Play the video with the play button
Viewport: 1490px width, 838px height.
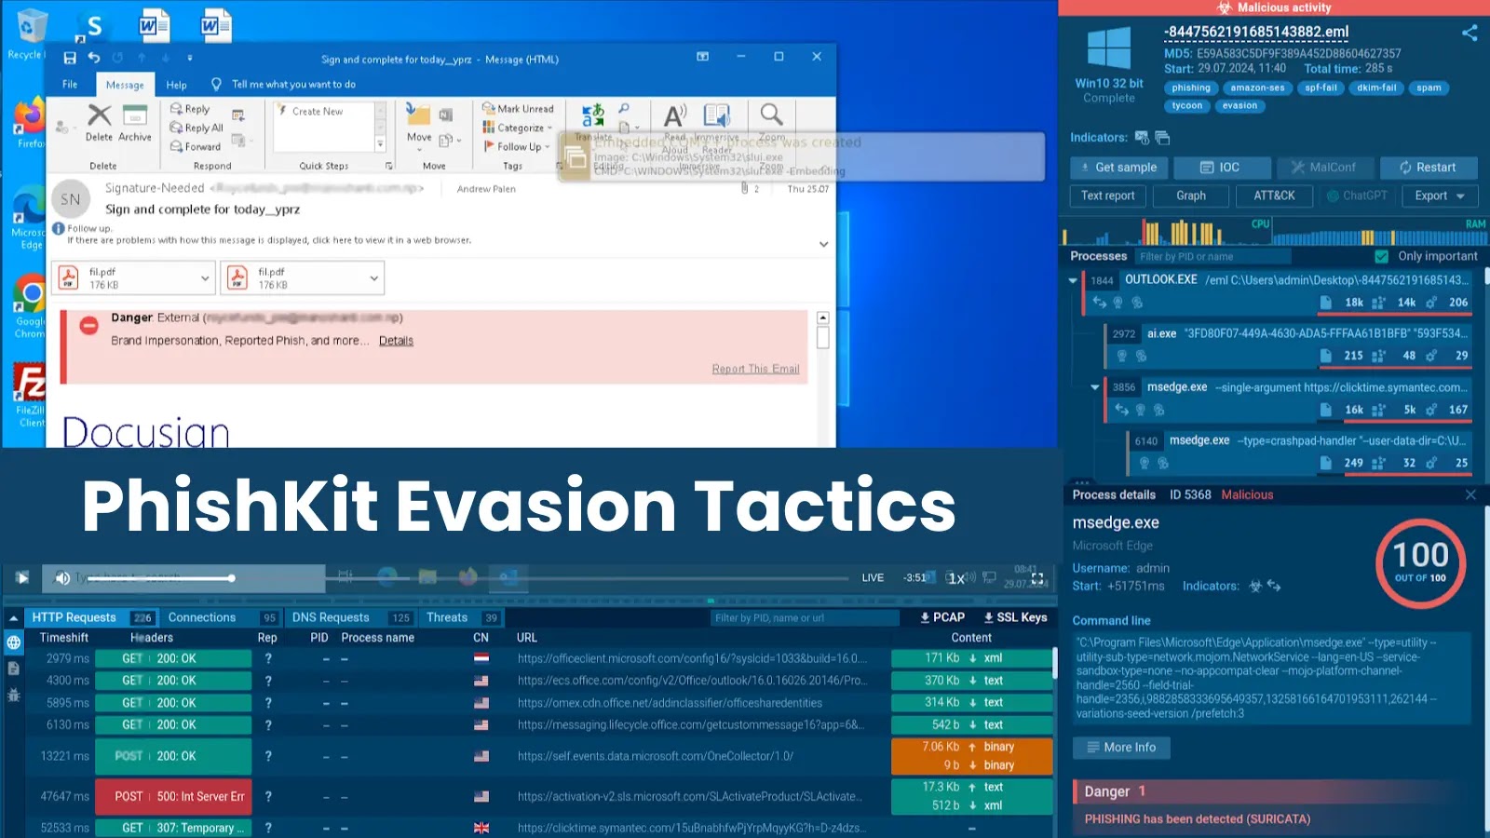point(22,578)
